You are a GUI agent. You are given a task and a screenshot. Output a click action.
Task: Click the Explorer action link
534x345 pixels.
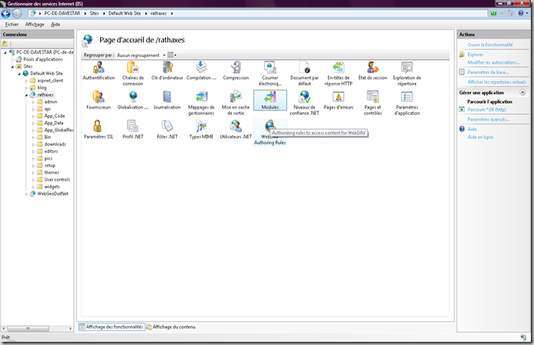coord(476,55)
